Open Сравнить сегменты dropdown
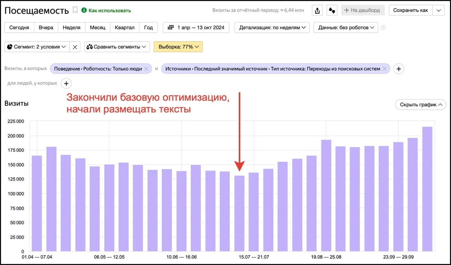The image size is (451, 265). pos(117,47)
